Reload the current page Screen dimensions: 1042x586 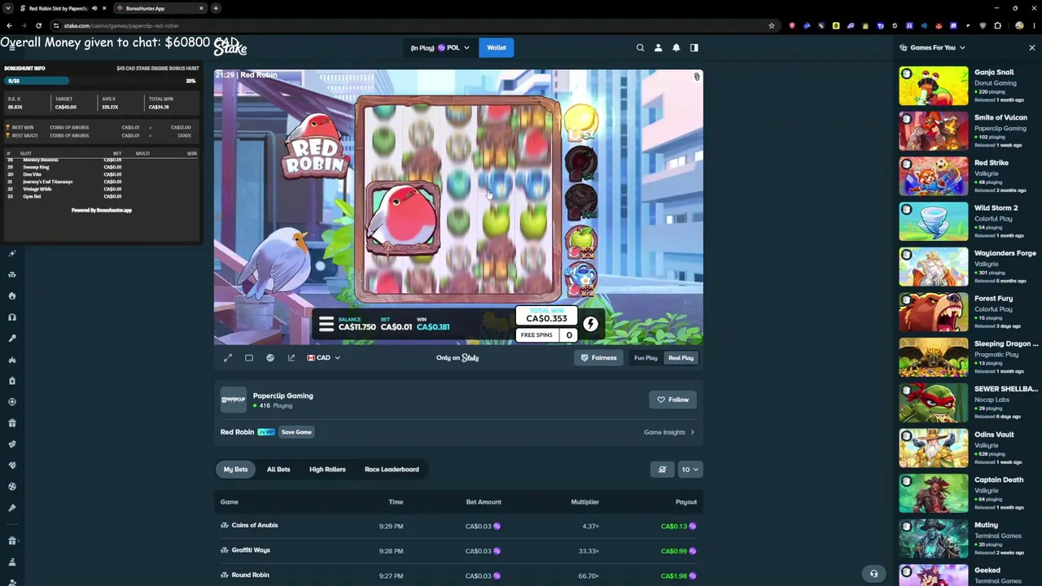[x=38, y=25]
